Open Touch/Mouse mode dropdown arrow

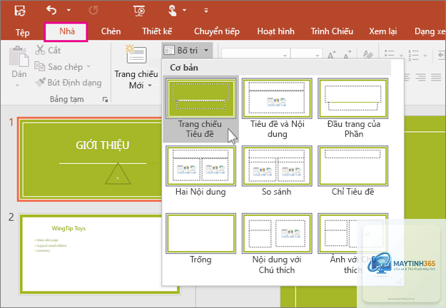coord(184,10)
